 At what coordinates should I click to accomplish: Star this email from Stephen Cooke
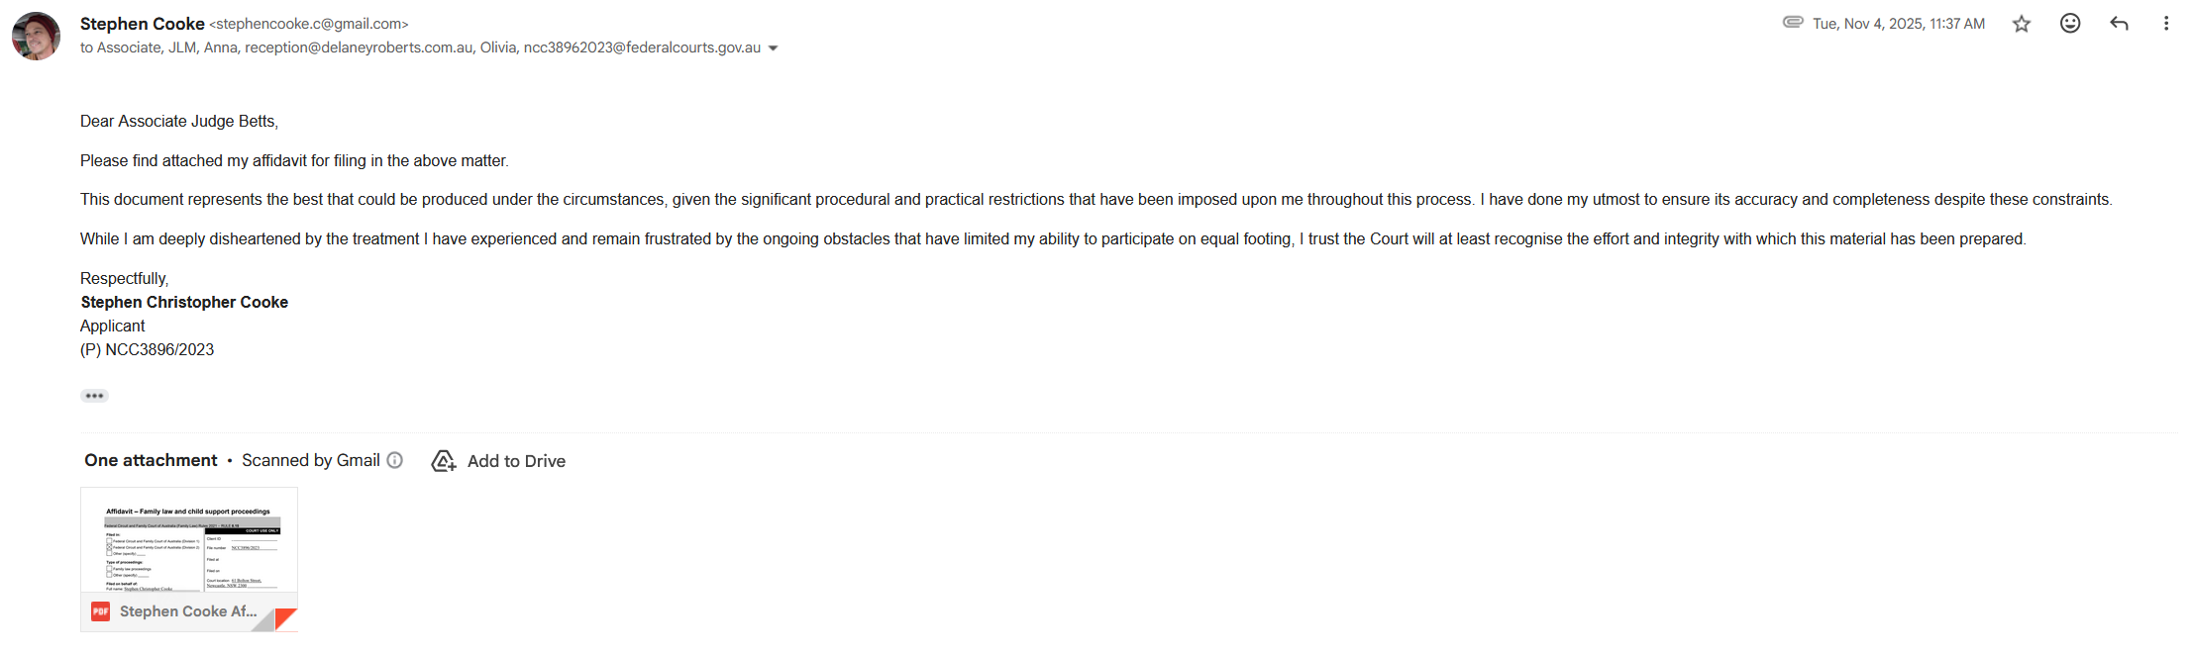tap(2022, 24)
